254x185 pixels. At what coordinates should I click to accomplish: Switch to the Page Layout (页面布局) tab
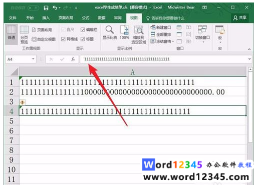[x=66, y=18]
